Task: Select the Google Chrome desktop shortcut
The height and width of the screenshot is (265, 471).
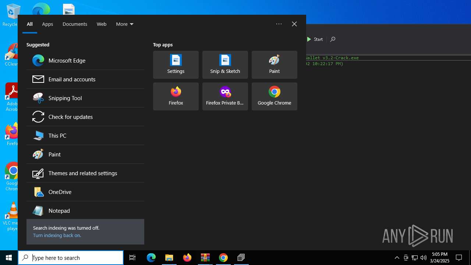Action: point(11,177)
